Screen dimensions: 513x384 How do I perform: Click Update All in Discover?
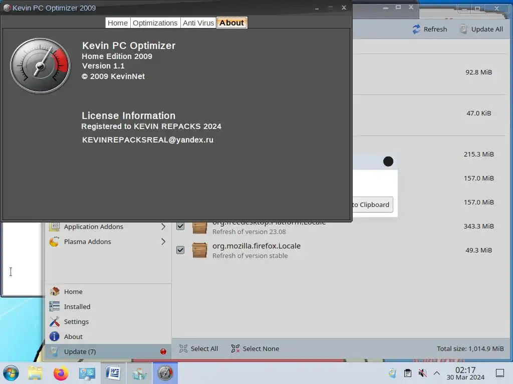(481, 29)
